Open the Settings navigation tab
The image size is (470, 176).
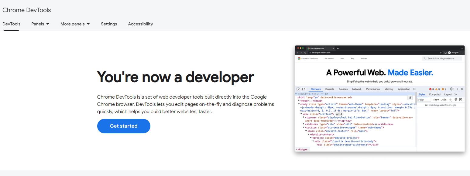coord(109,24)
